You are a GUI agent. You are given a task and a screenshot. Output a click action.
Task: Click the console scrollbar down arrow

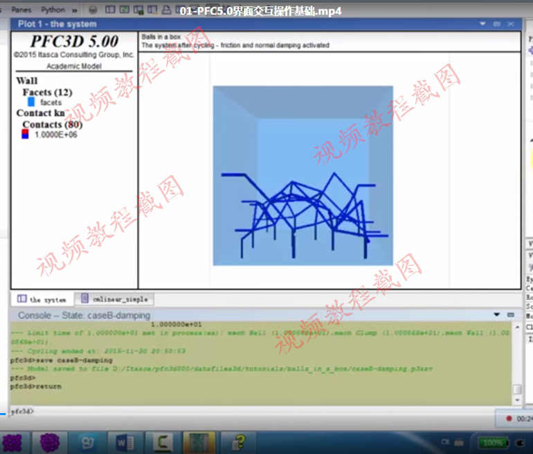coord(517,400)
